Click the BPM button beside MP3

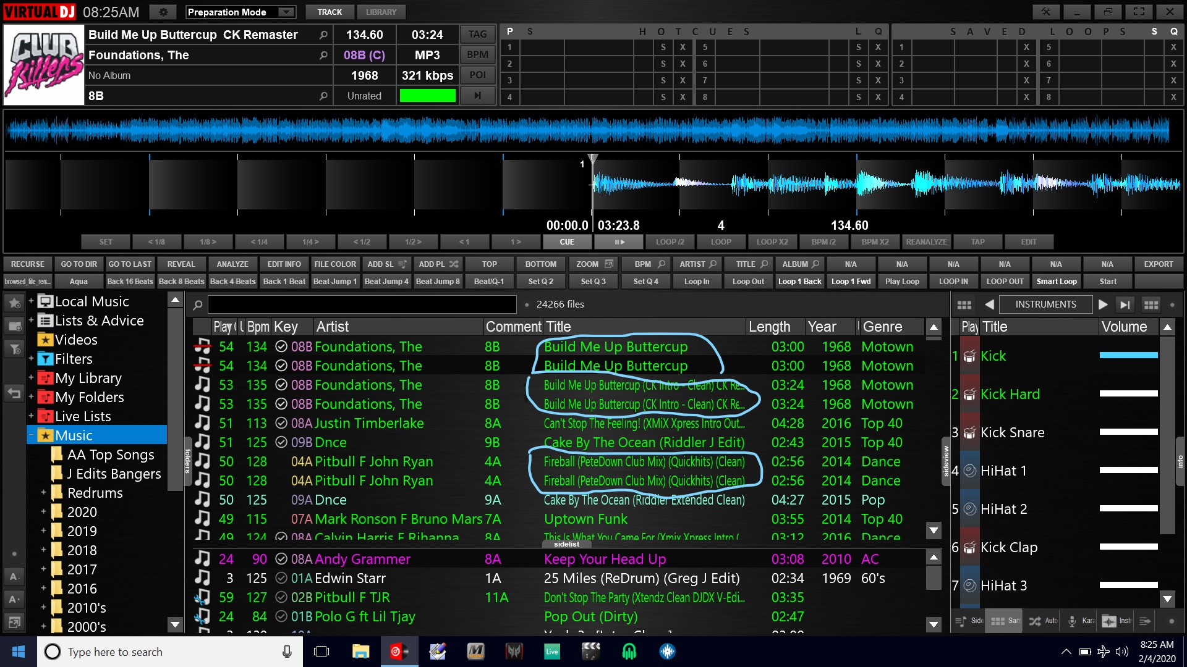tap(477, 55)
